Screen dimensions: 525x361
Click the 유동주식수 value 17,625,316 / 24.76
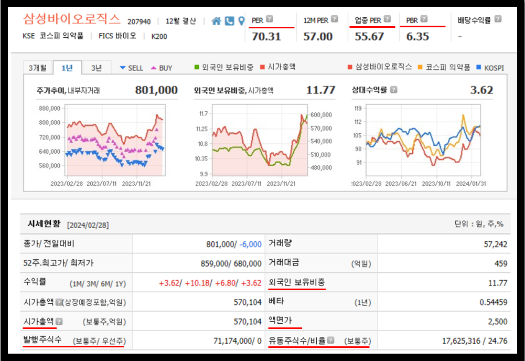(475, 341)
